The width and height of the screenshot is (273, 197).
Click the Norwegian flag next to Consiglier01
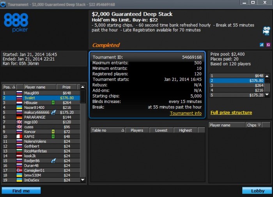pyautogui.click(x=19, y=170)
